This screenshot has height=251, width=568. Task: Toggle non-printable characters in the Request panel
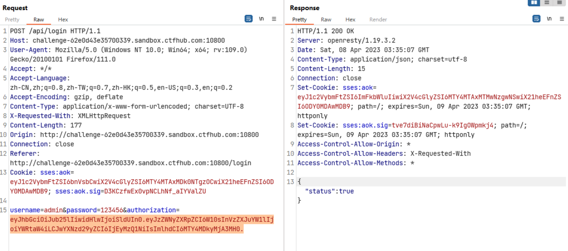261,19
